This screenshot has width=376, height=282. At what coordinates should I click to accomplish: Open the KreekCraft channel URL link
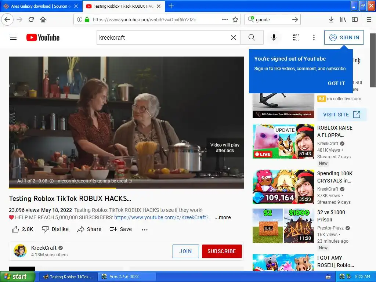(x=162, y=217)
